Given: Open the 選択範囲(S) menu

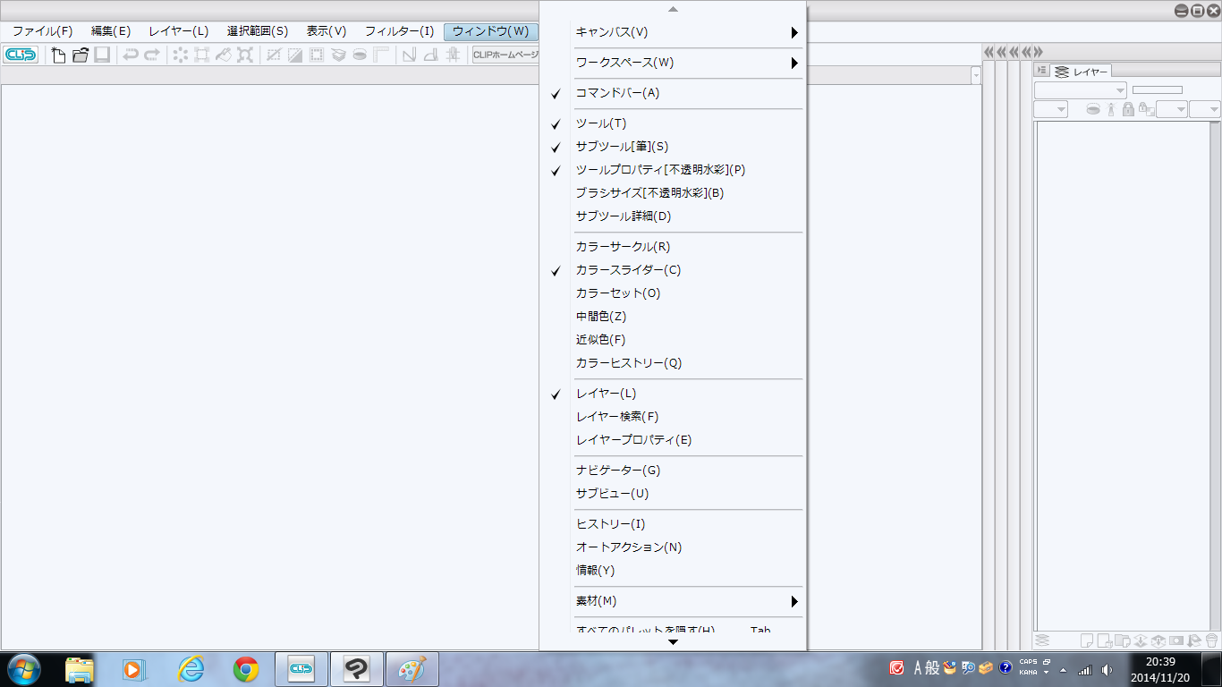Looking at the screenshot, I should pos(258,31).
